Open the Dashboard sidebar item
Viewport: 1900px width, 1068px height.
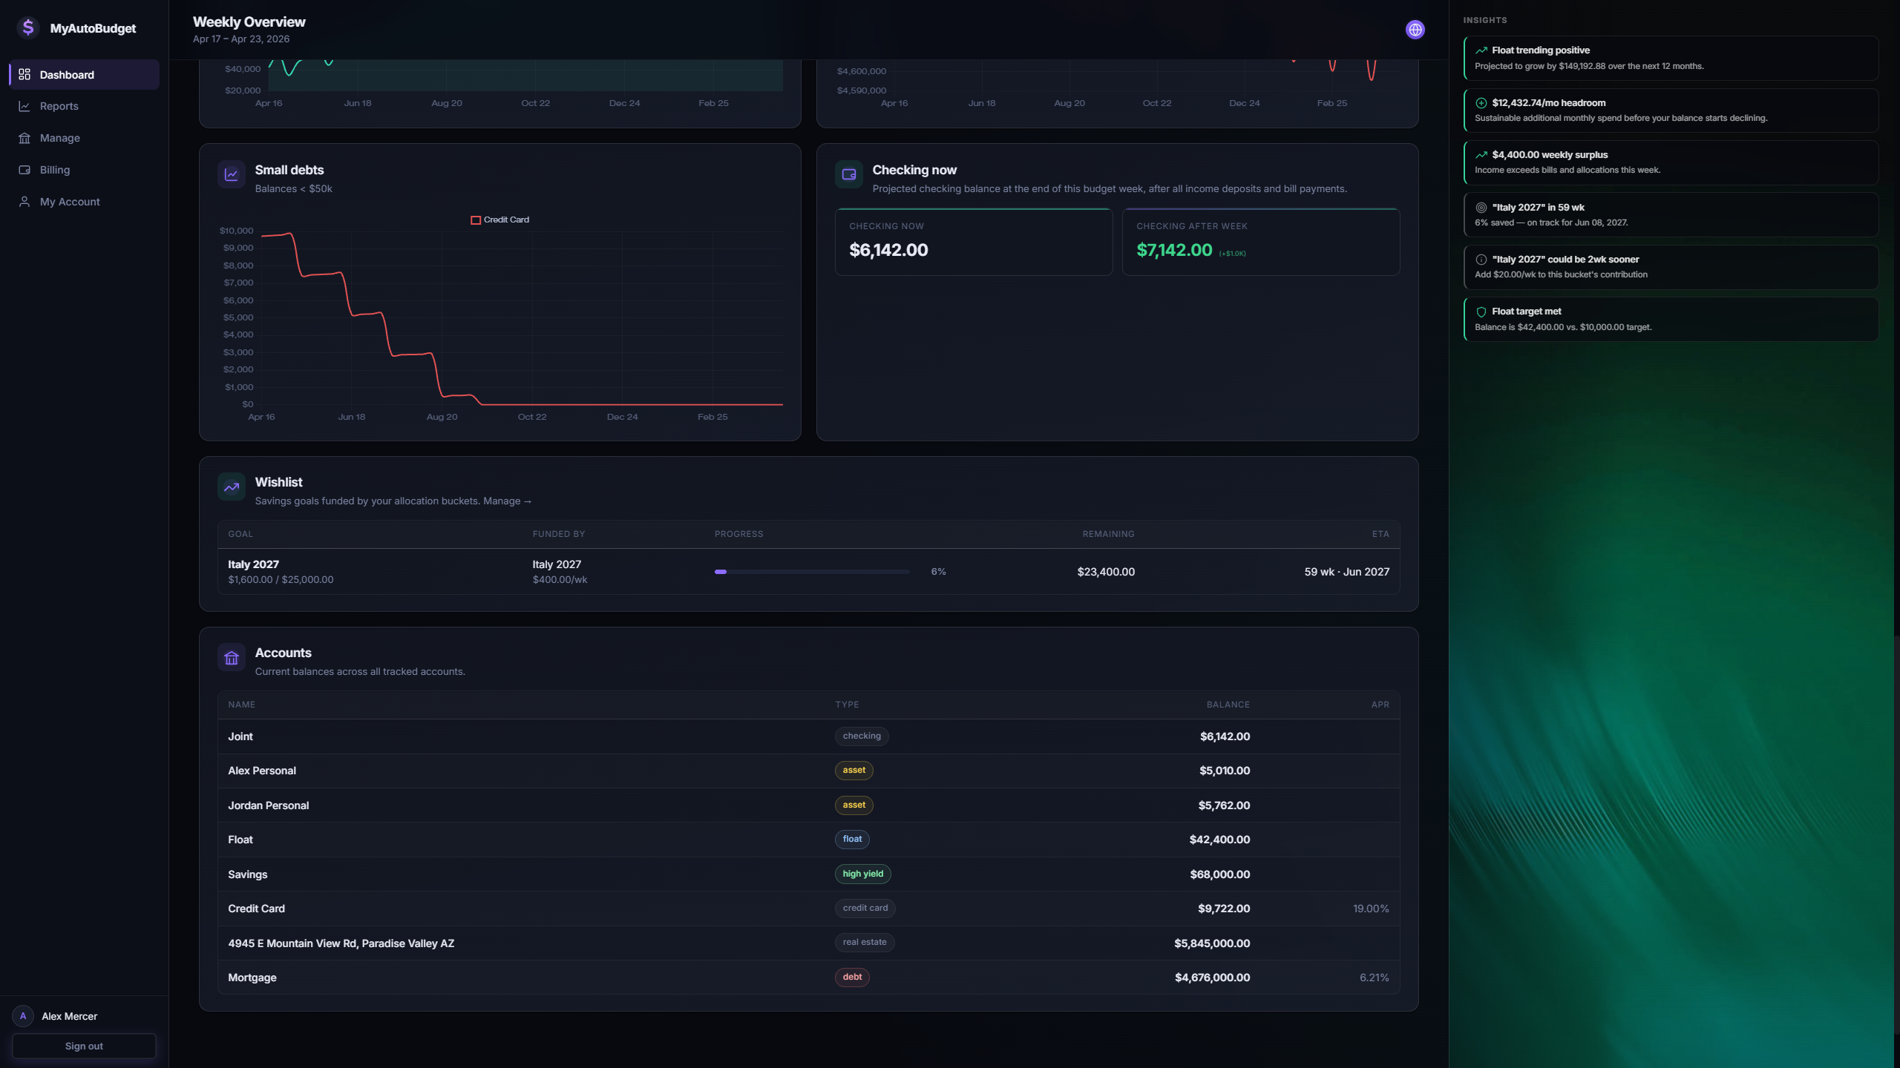(85, 75)
